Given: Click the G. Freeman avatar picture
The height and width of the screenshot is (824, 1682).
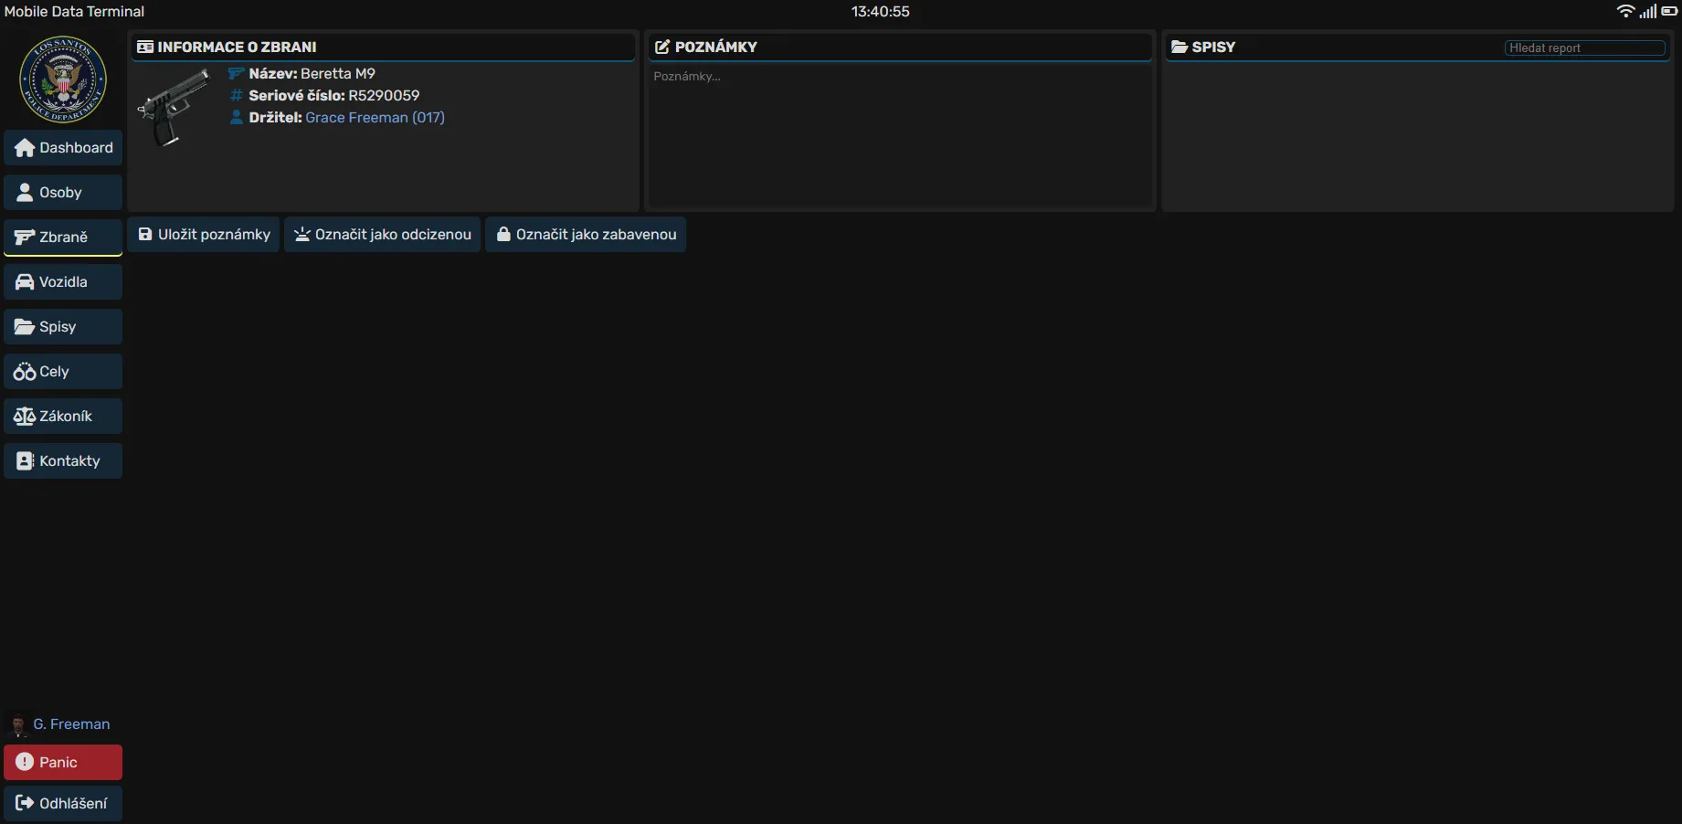Looking at the screenshot, I should [17, 724].
